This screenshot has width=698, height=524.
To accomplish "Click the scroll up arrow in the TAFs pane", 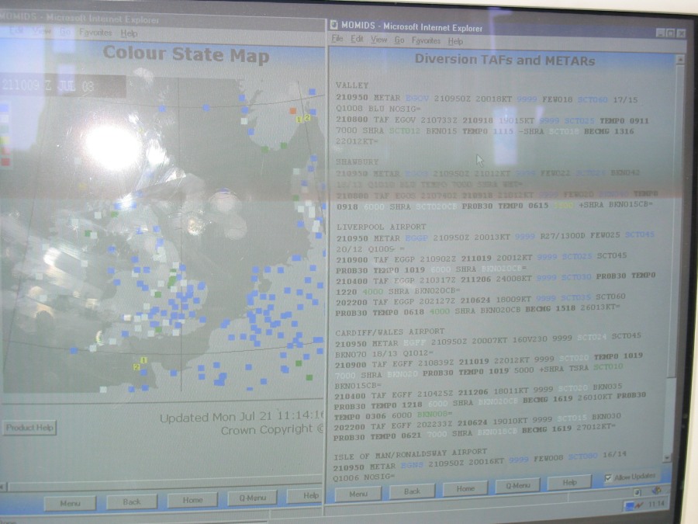I will point(679,57).
